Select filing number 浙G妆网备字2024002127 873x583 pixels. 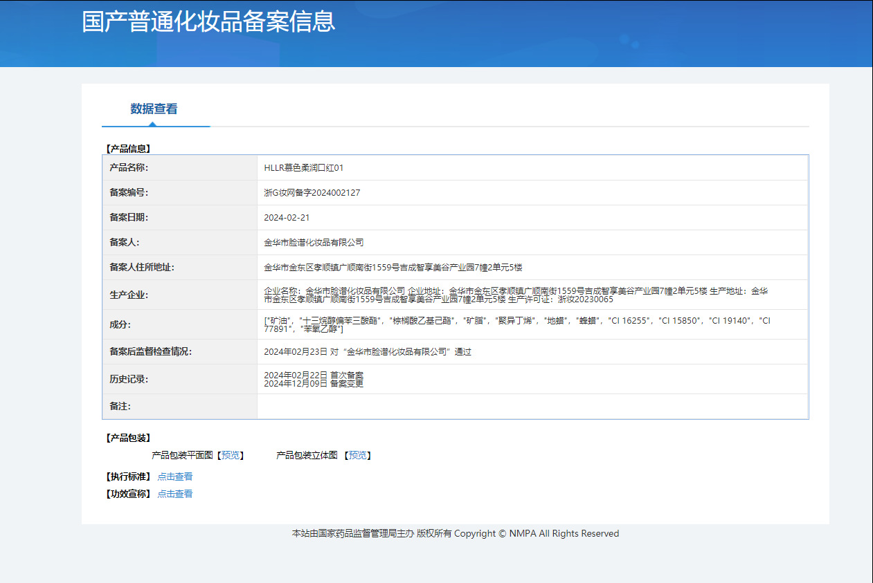point(312,193)
